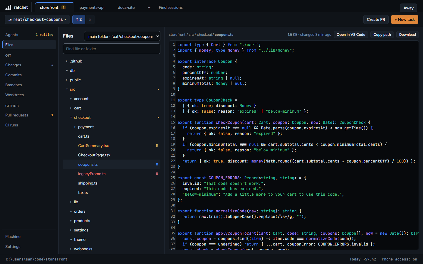This screenshot has height=264, width=423.
Task: Open the main folder selector combo box
Action: coord(122,36)
